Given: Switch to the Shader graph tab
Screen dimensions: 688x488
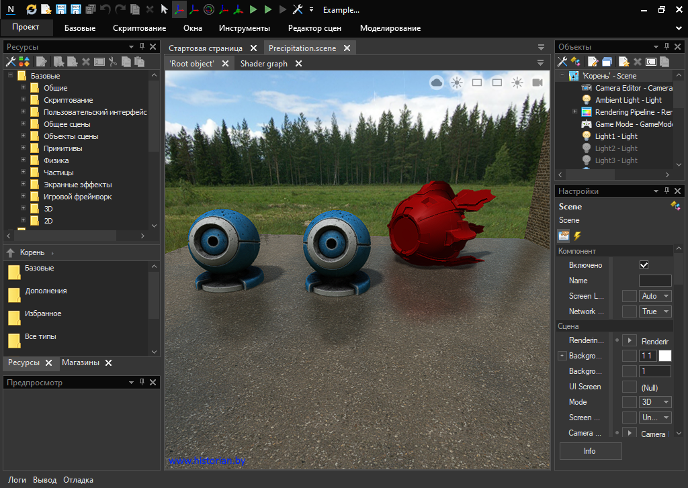Looking at the screenshot, I should coord(263,64).
